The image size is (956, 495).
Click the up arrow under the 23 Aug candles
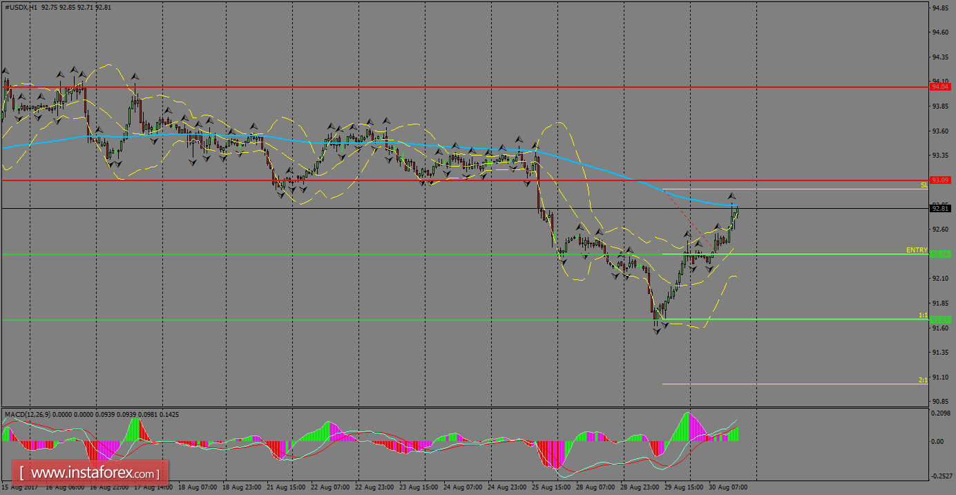[423, 183]
